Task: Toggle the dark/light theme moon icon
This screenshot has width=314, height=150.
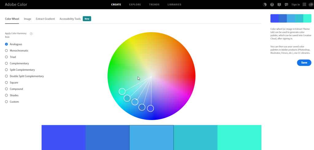Action: point(265,5)
